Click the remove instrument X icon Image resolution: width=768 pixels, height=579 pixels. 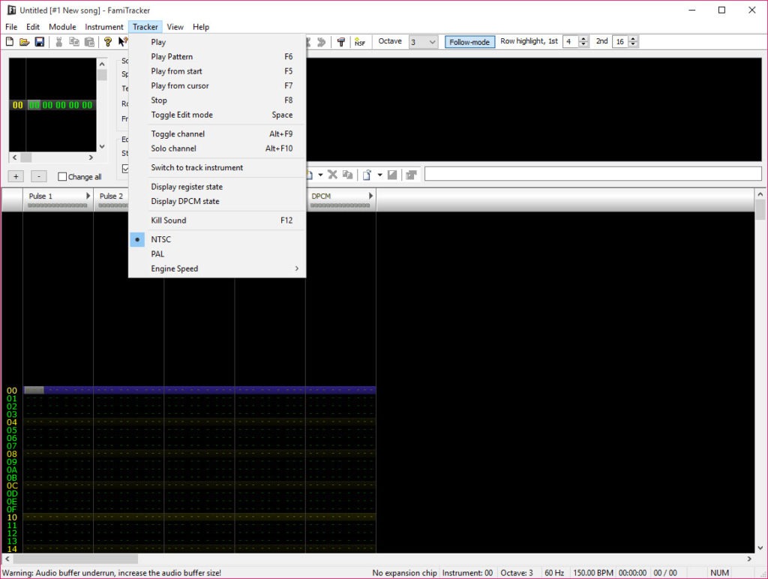(332, 175)
